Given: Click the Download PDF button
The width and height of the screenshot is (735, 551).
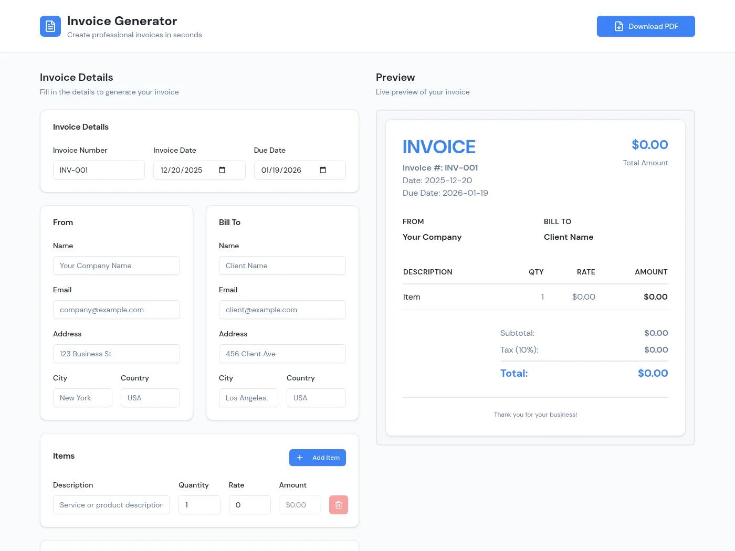Looking at the screenshot, I should pos(646,26).
